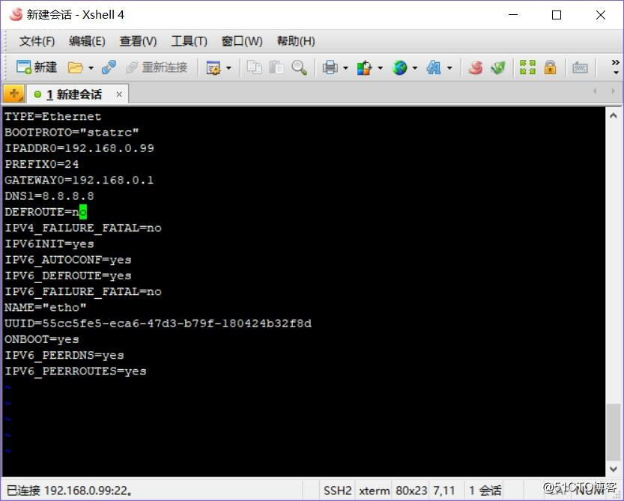Click the vertical scrollbar thumb
This screenshot has height=501, width=624.
coord(614,432)
